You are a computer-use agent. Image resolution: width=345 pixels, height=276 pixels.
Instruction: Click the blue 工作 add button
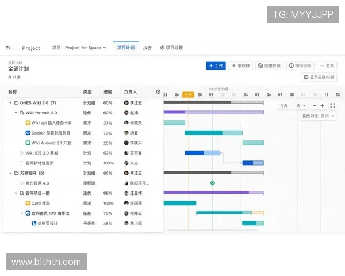216,66
